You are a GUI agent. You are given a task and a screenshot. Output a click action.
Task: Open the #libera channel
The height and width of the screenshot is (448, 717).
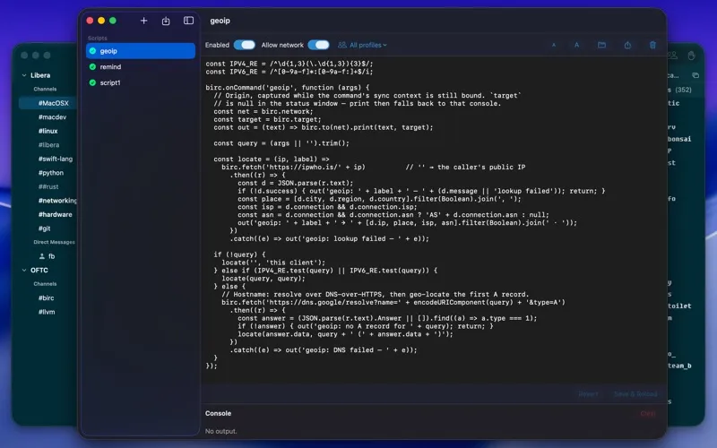point(48,145)
